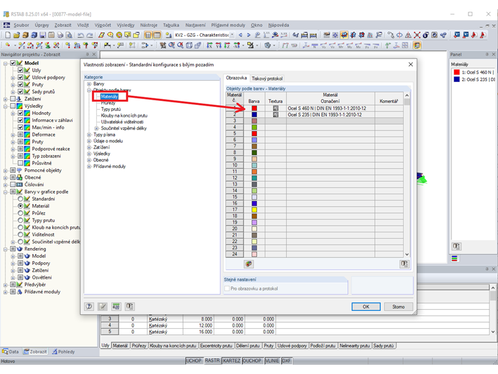Click the next load case arrow
This screenshot has height=374, width=498.
tap(249, 35)
